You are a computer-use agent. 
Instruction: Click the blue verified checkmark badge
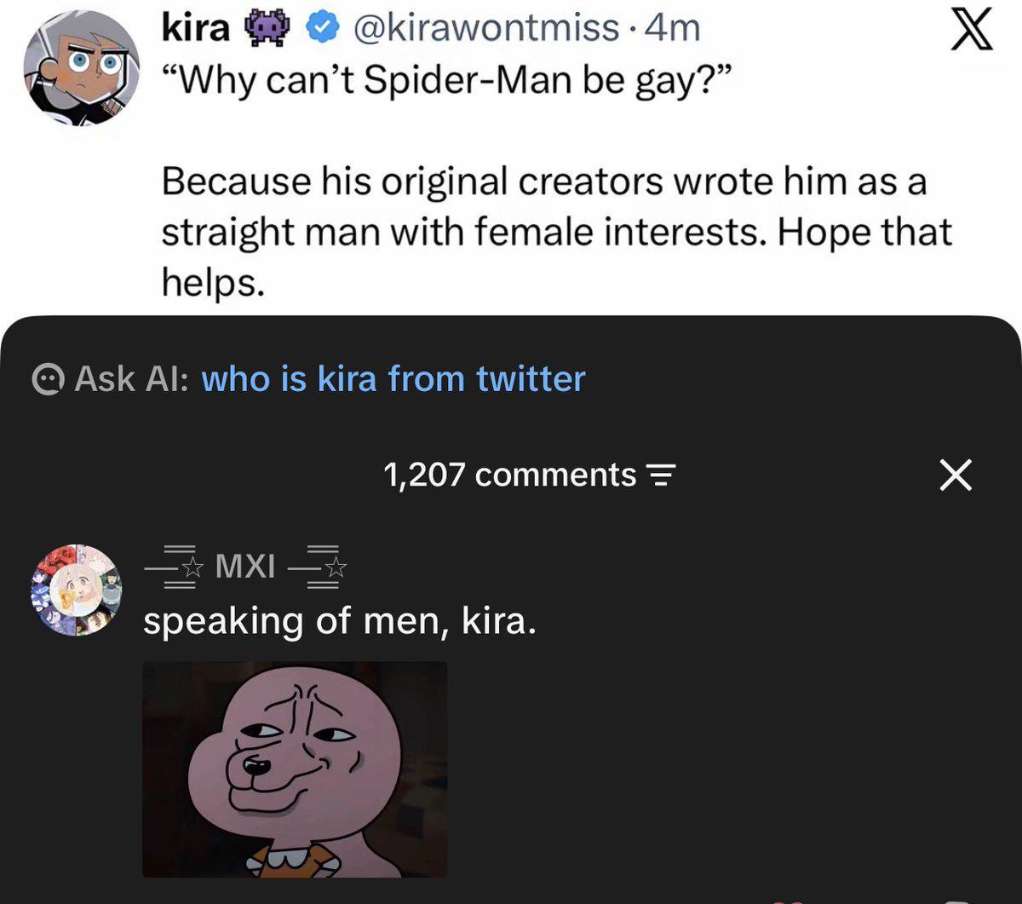point(320,28)
